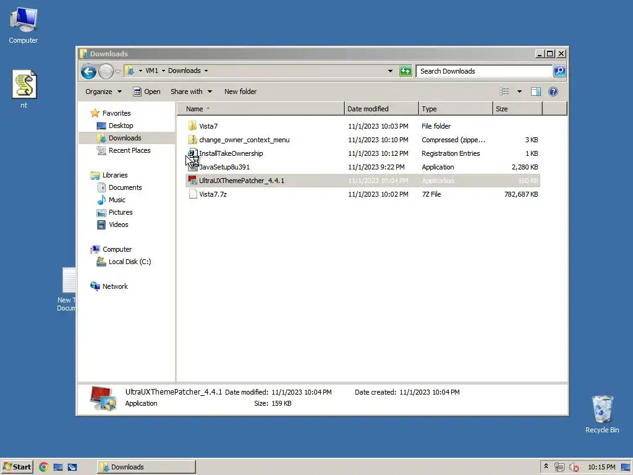Open the Music library

[117, 200]
